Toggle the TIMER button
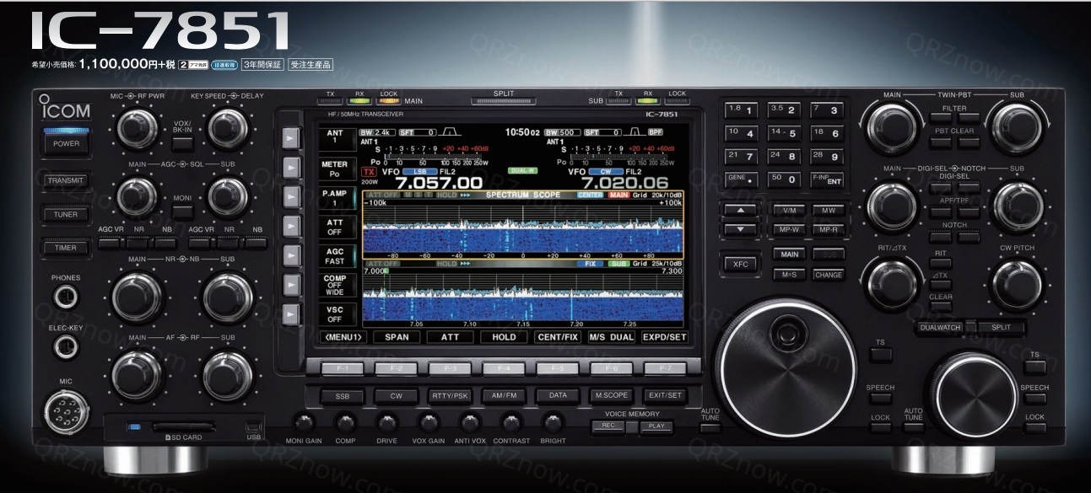This screenshot has width=1091, height=493. [x=67, y=249]
